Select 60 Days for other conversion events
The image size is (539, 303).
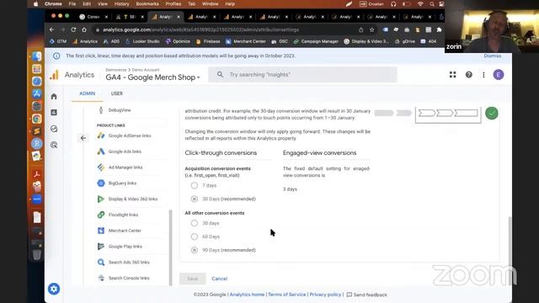coord(195,237)
